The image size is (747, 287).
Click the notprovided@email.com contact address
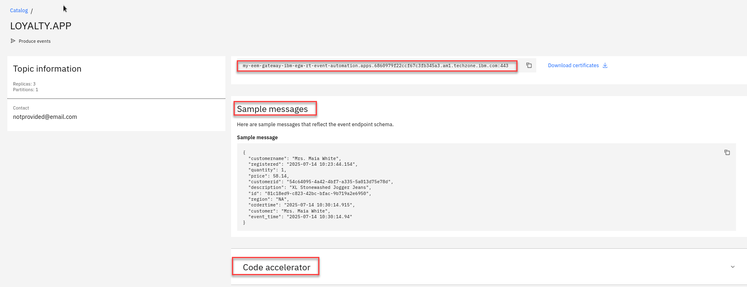tap(45, 117)
